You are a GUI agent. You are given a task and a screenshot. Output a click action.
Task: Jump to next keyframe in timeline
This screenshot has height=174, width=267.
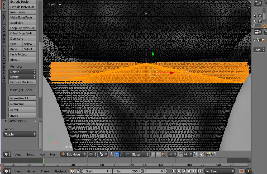click(195, 171)
